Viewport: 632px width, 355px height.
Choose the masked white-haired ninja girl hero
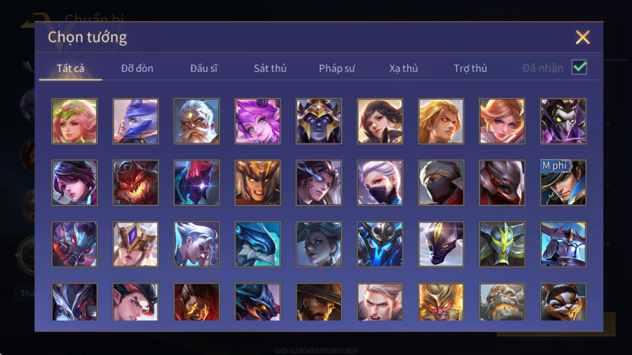point(380,183)
